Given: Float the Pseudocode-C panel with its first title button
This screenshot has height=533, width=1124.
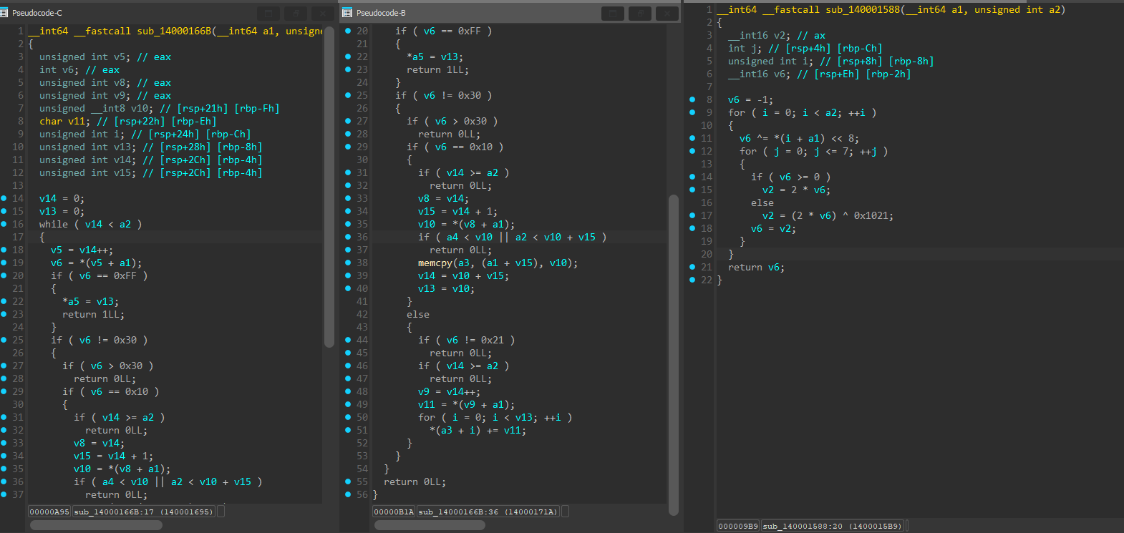Looking at the screenshot, I should (x=268, y=13).
